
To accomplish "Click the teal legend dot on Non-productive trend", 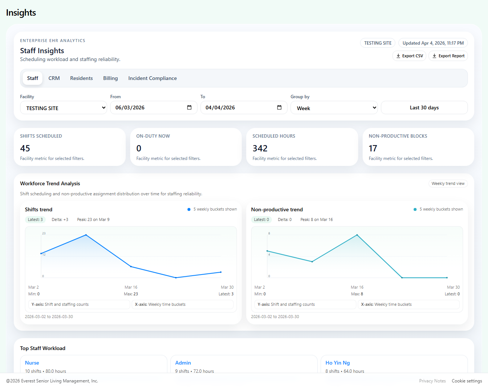I will [415, 209].
